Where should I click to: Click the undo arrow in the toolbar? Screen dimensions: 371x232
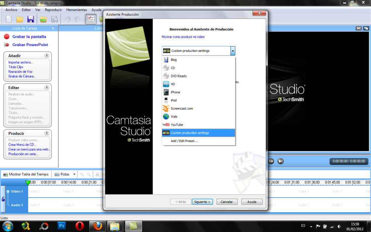(x=67, y=19)
